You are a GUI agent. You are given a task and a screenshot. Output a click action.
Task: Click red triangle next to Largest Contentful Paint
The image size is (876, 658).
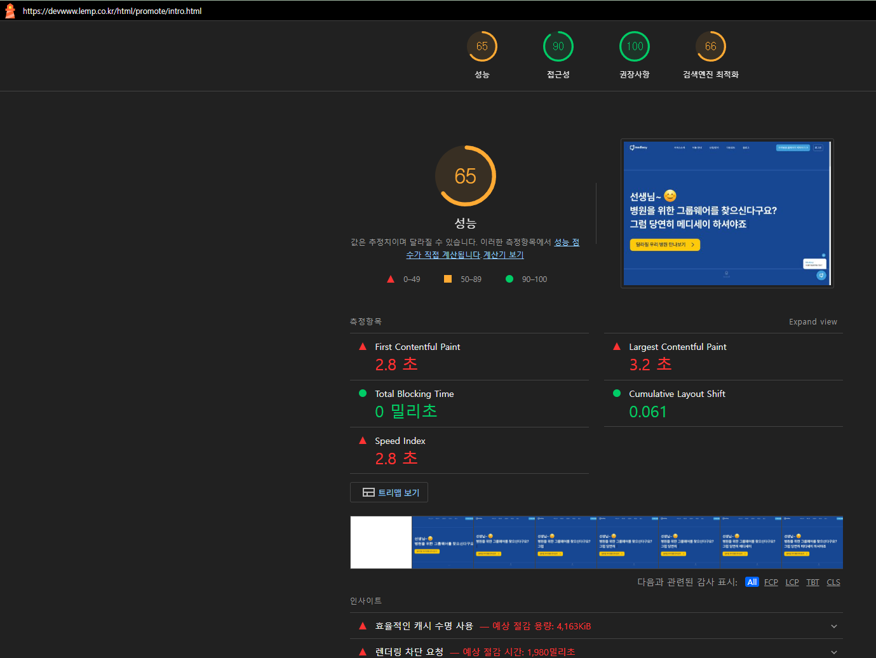[x=617, y=347]
